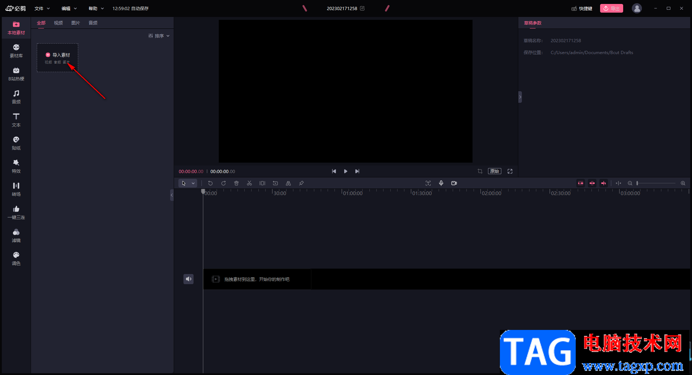Click the text recognition icon above timeline
Viewport: 692px width, 375px height.
[x=428, y=183]
